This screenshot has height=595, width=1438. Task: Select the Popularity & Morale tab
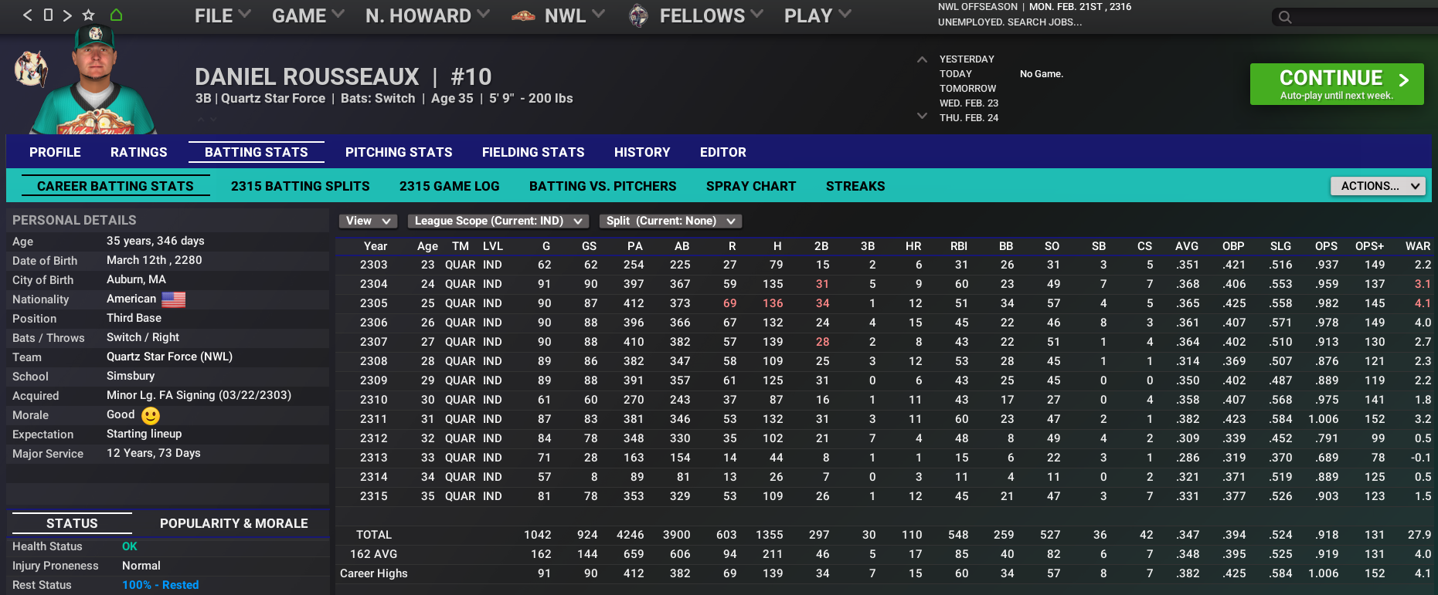(233, 523)
